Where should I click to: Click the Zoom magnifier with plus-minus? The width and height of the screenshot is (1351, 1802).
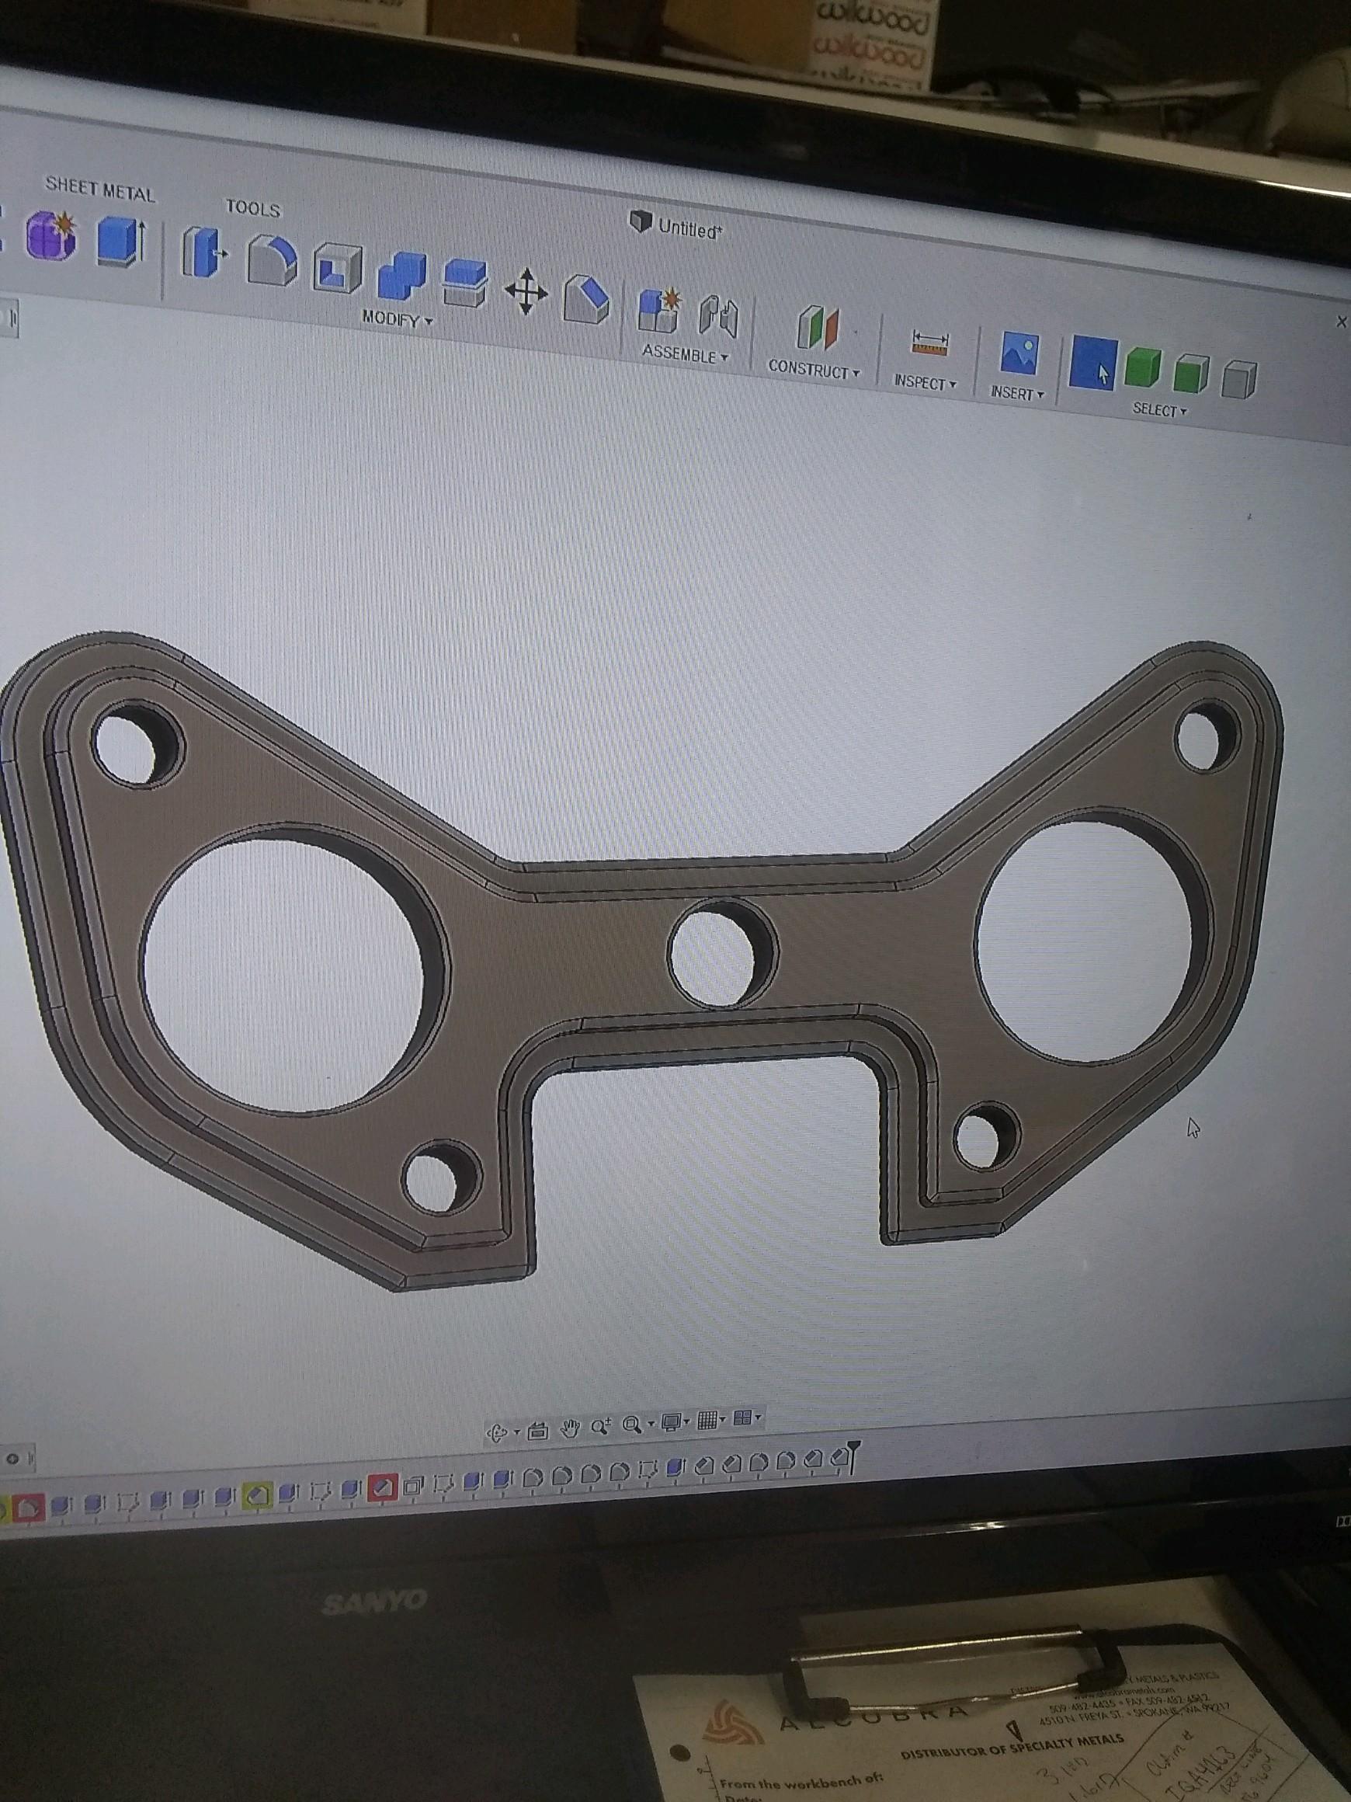601,1426
